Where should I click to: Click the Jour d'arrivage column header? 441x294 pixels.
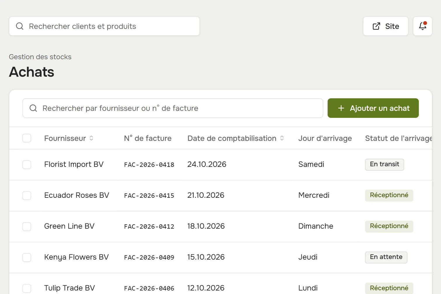(x=325, y=138)
